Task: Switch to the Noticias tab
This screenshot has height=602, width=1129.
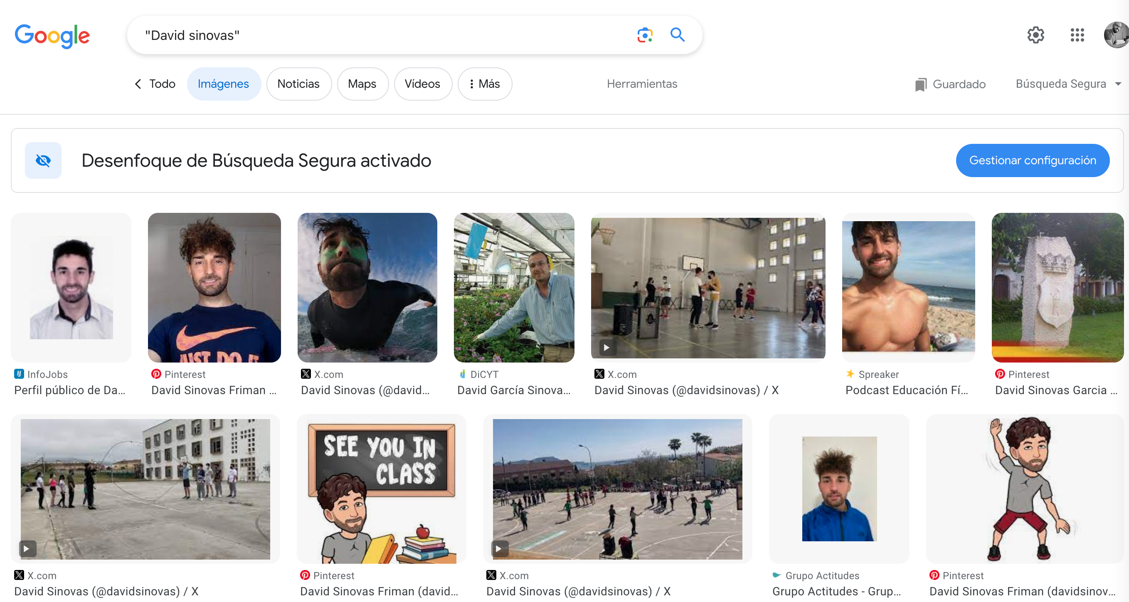Action: point(299,84)
